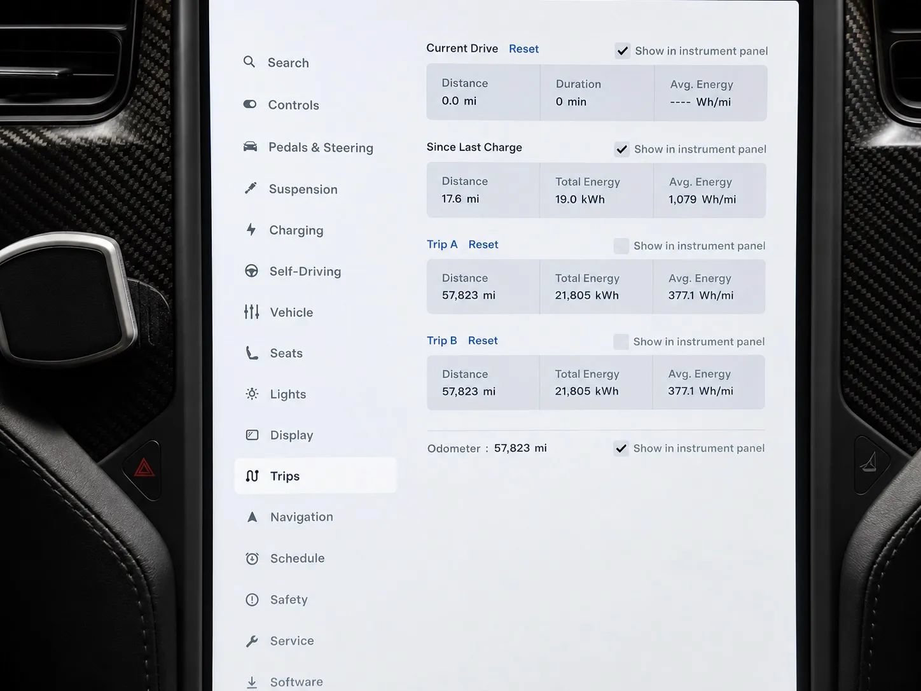Click the 19.0 kWh total energy value
921x691 pixels.
click(x=580, y=199)
